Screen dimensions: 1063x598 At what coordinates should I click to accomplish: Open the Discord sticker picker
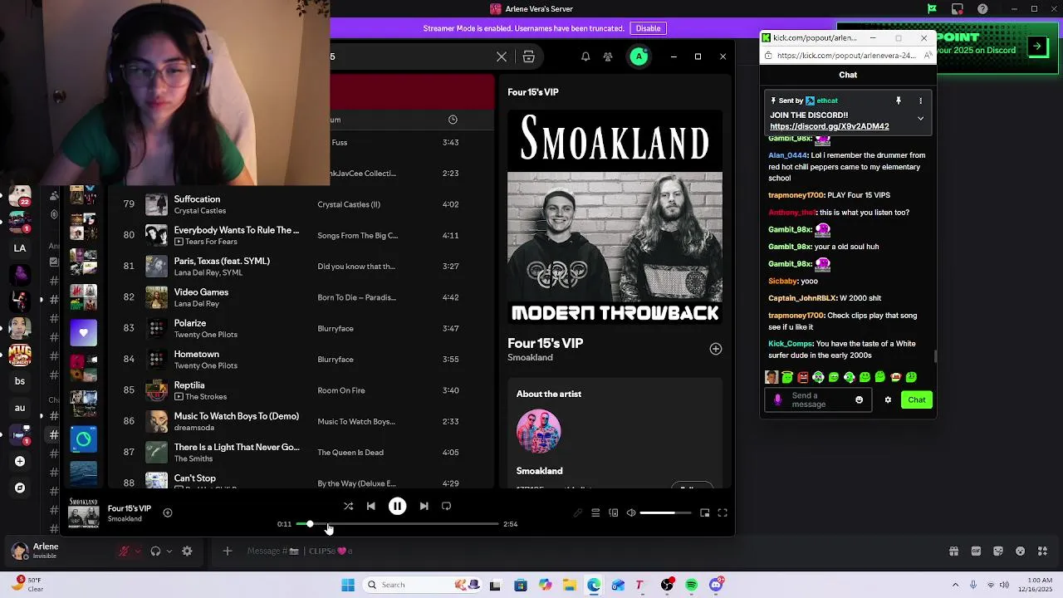tap(998, 551)
